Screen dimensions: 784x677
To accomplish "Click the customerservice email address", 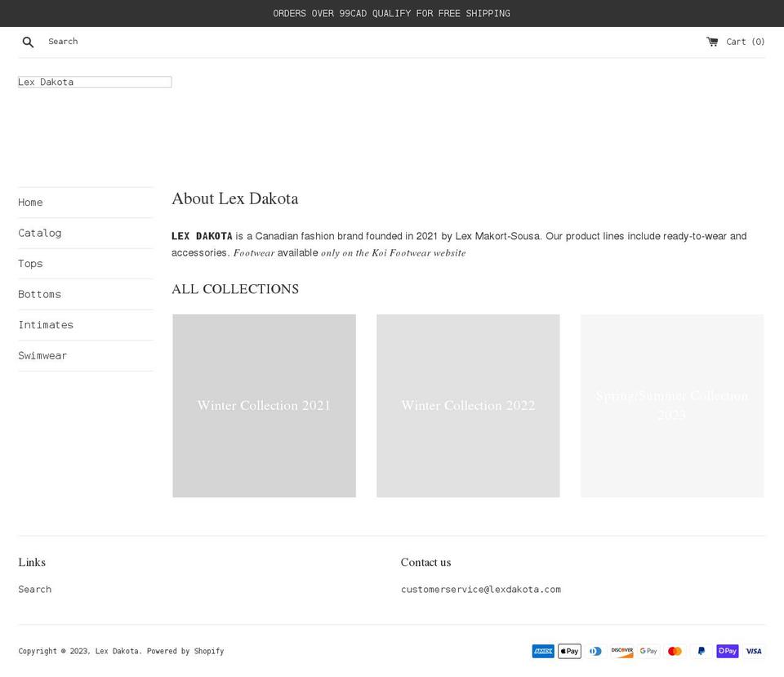I will [x=480, y=589].
